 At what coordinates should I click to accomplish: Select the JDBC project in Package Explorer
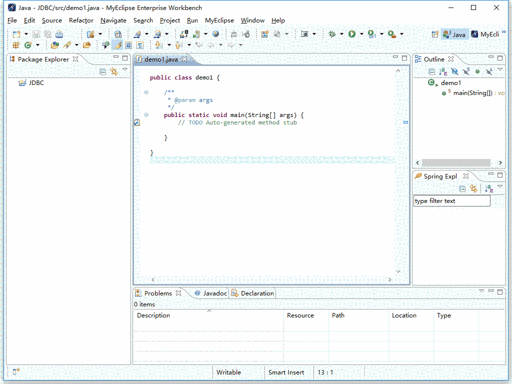point(36,83)
